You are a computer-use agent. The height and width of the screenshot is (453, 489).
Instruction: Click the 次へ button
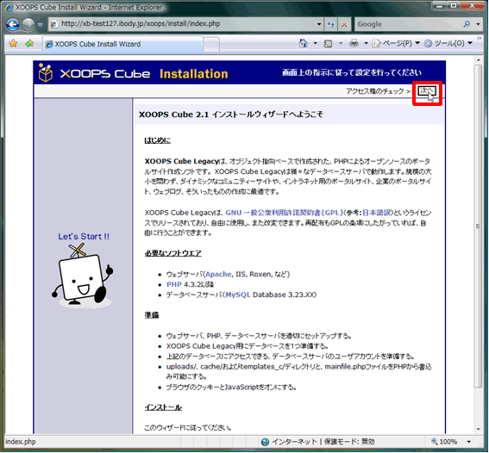pos(427,91)
